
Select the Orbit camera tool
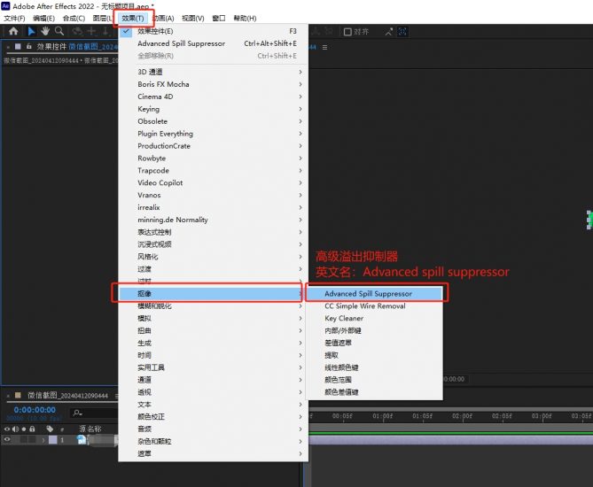[78, 31]
